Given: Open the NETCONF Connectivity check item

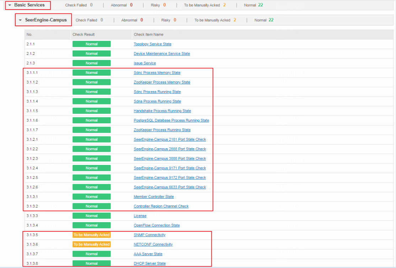Looking at the screenshot, I should pos(153,245).
